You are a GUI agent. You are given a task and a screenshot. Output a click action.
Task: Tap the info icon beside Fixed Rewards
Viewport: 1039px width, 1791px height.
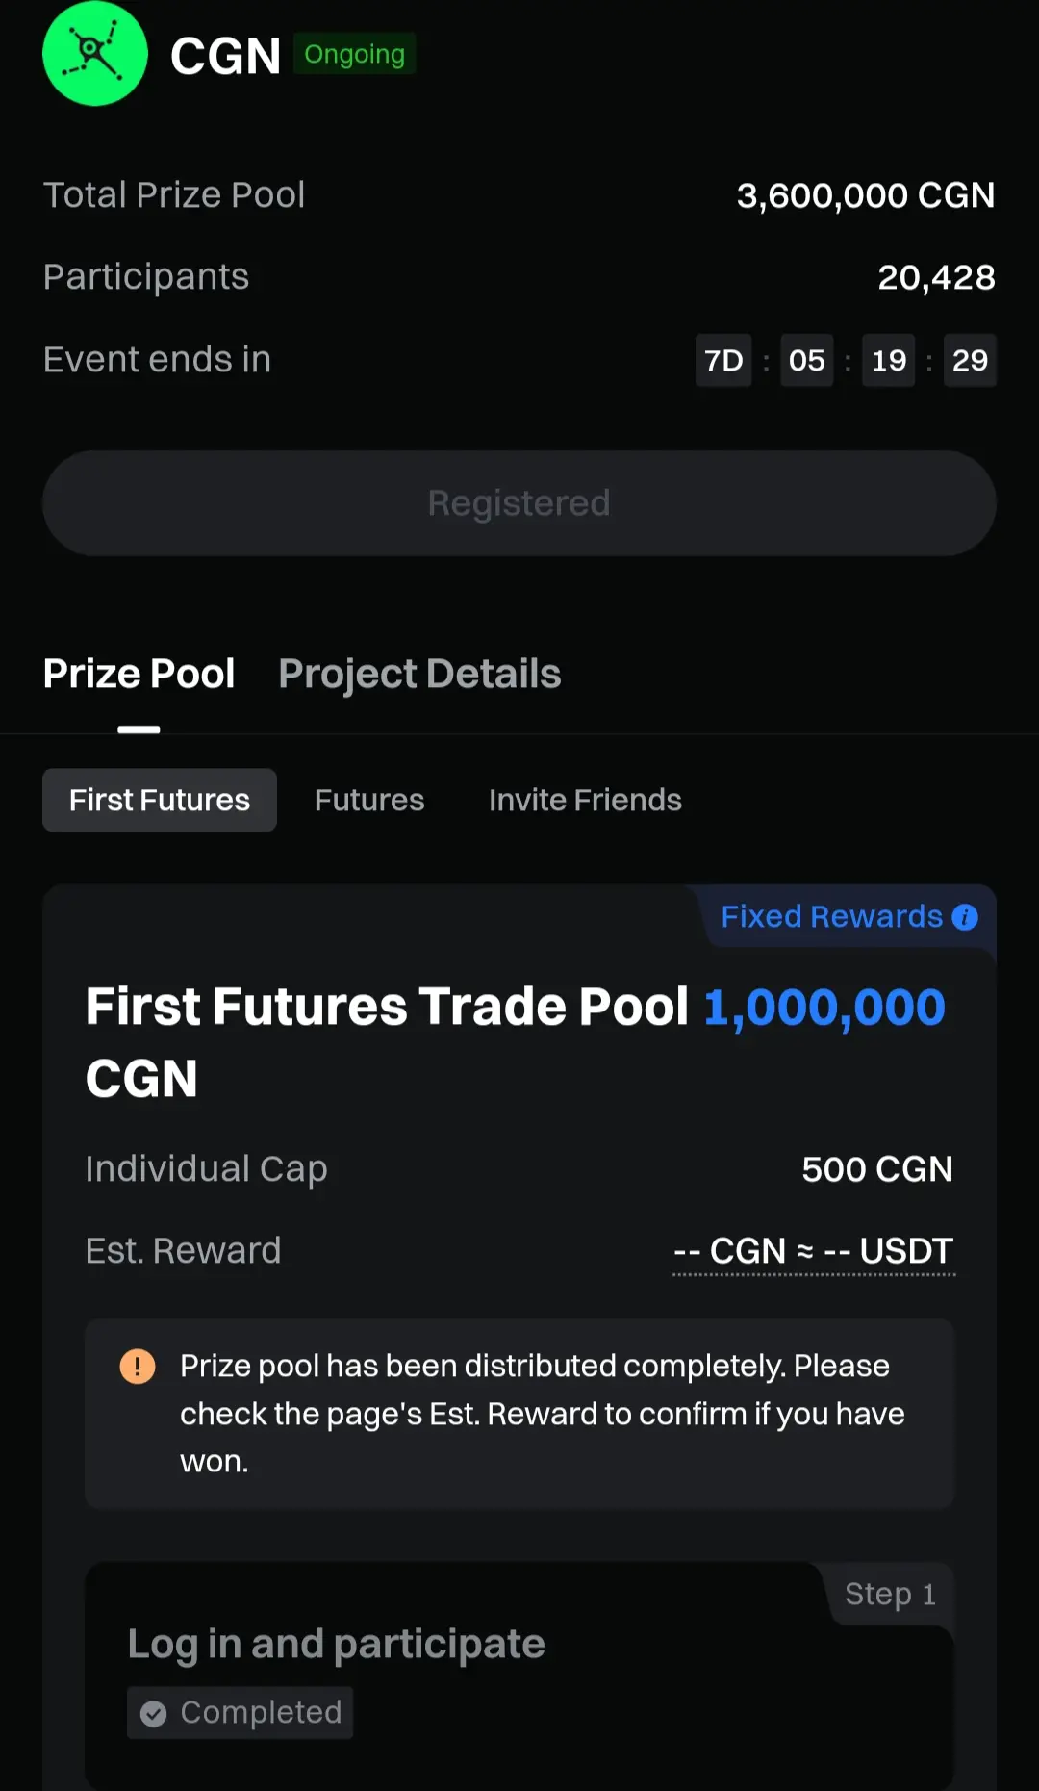tap(965, 917)
